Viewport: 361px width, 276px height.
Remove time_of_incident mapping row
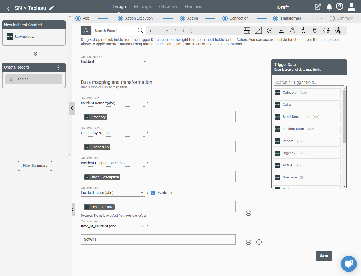coord(248,242)
